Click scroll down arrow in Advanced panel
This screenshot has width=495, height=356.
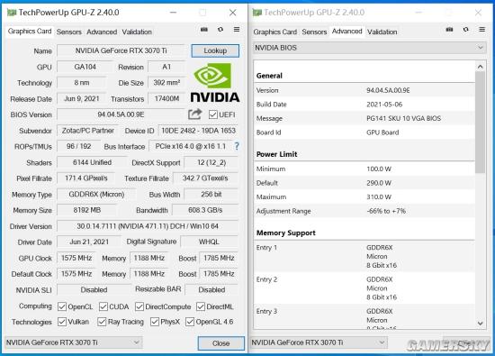click(x=481, y=324)
